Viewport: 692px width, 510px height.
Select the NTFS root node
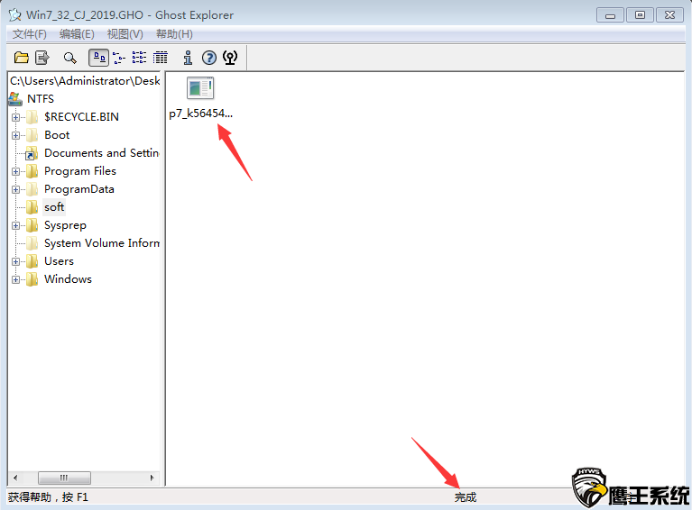[41, 99]
